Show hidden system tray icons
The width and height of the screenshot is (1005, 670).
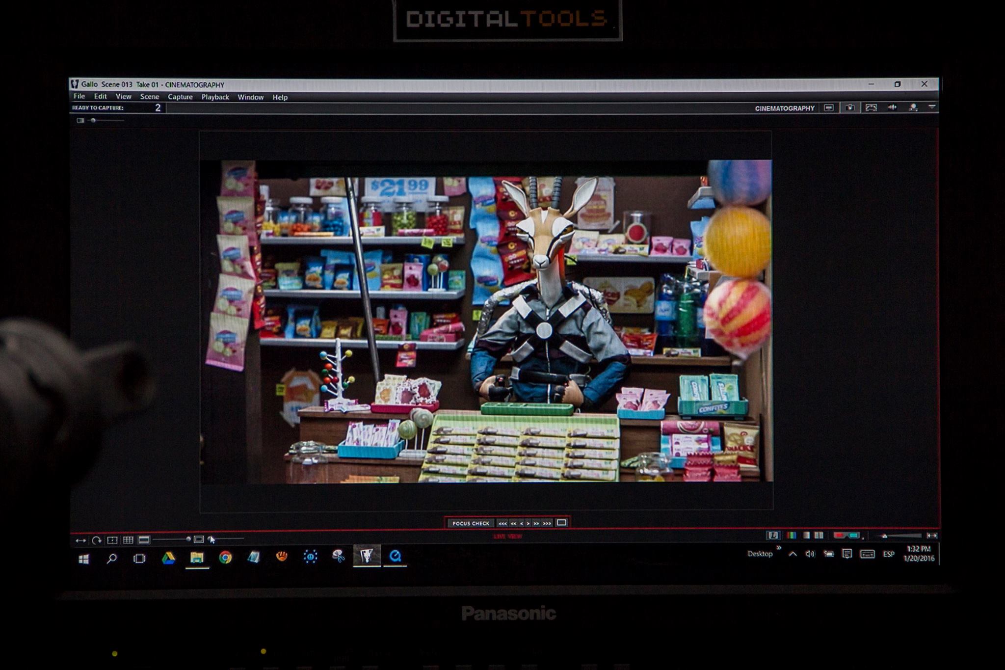[x=793, y=554]
